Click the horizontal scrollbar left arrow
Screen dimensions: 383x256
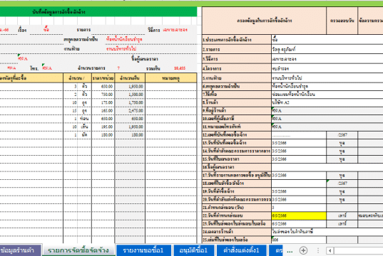point(330,250)
